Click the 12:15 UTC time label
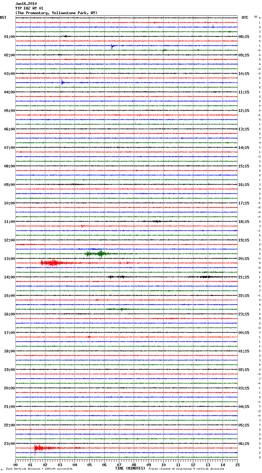 [244, 111]
